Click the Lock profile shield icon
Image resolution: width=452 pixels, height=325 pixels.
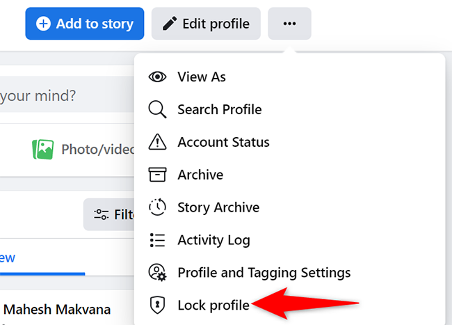click(158, 305)
